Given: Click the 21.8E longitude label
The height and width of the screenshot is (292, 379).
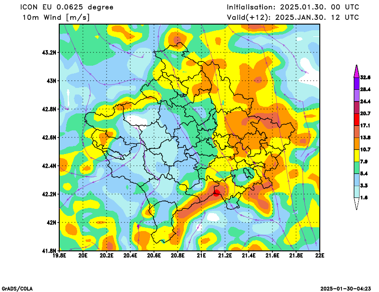Looking at the screenshot, I should pos(297,255).
